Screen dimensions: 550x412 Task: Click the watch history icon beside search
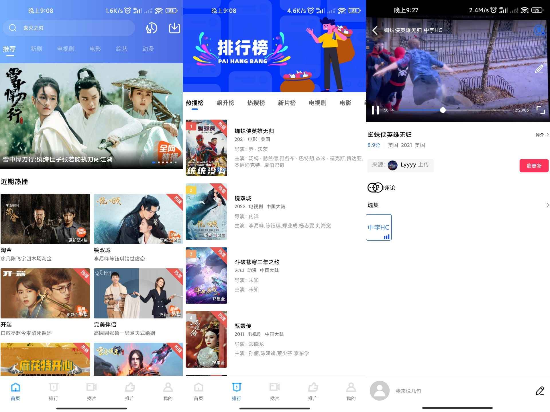152,28
